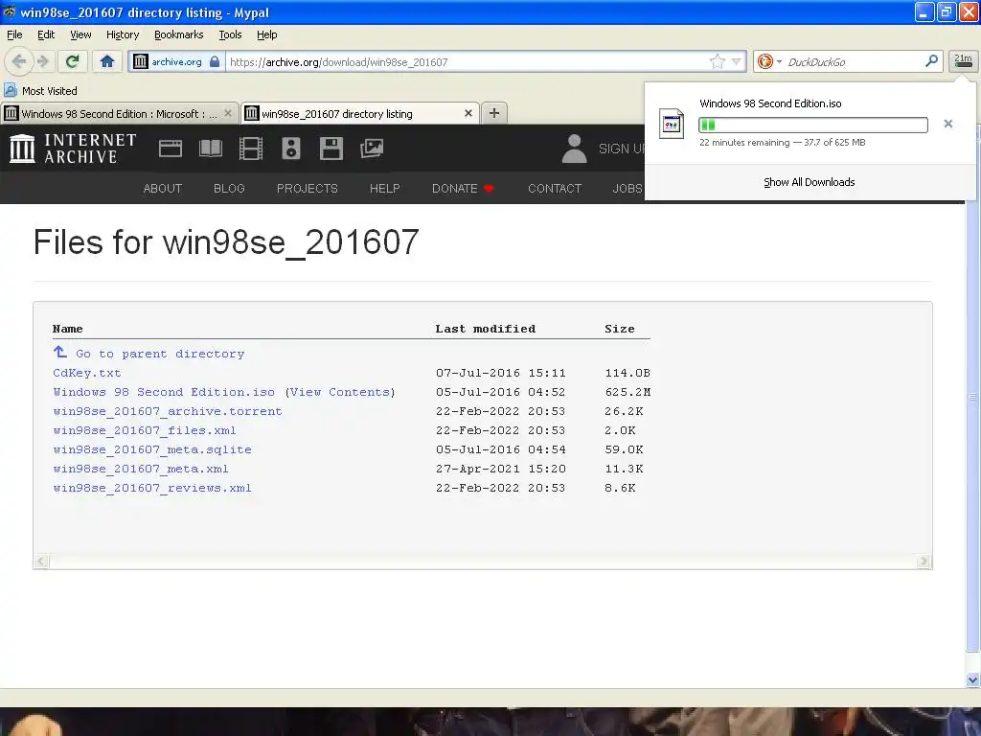Image resolution: width=981 pixels, height=736 pixels.
Task: Click the ISO download progress bar
Action: click(813, 125)
